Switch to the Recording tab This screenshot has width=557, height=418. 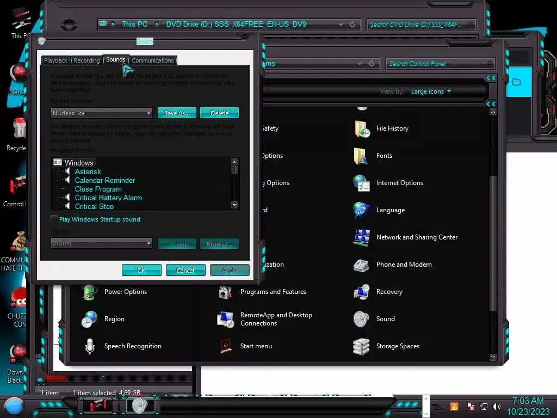(x=86, y=60)
